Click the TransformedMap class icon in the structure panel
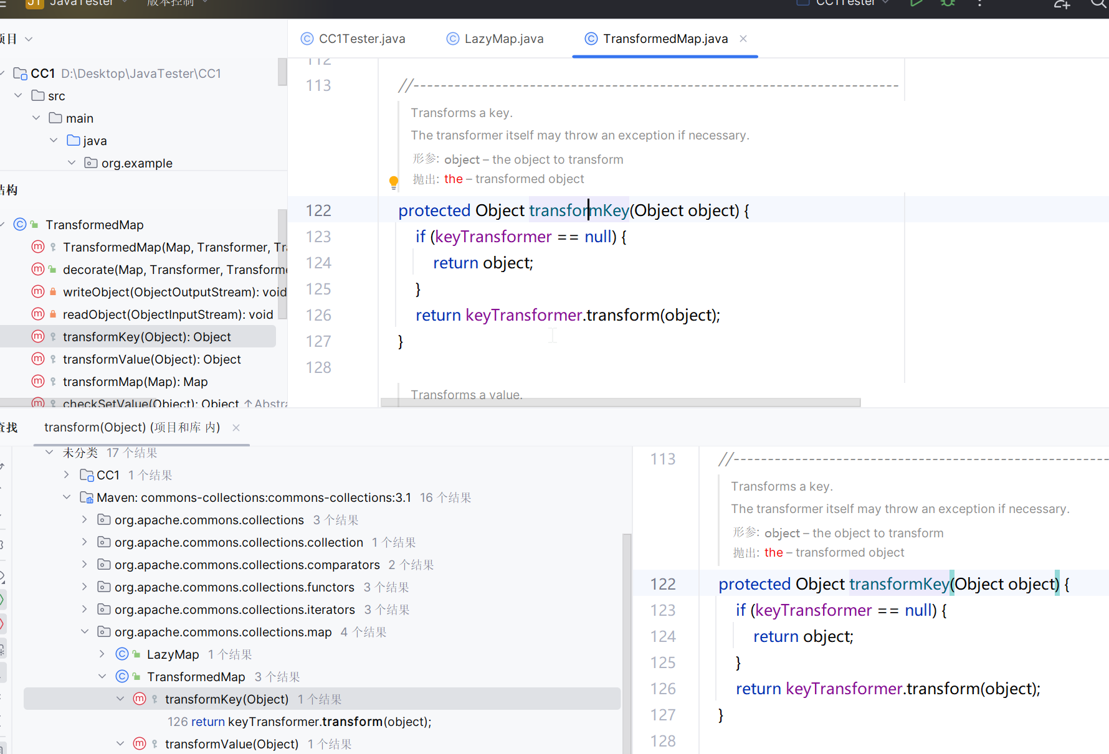This screenshot has height=754, width=1109. pos(20,224)
